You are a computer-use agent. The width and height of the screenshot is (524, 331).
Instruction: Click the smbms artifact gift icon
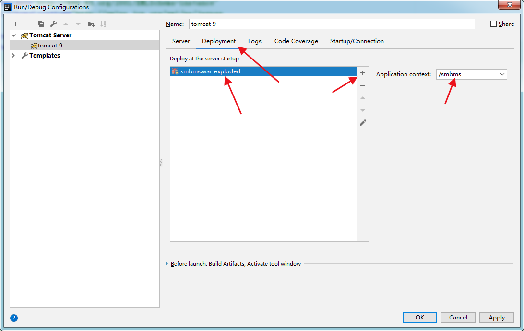coord(175,71)
